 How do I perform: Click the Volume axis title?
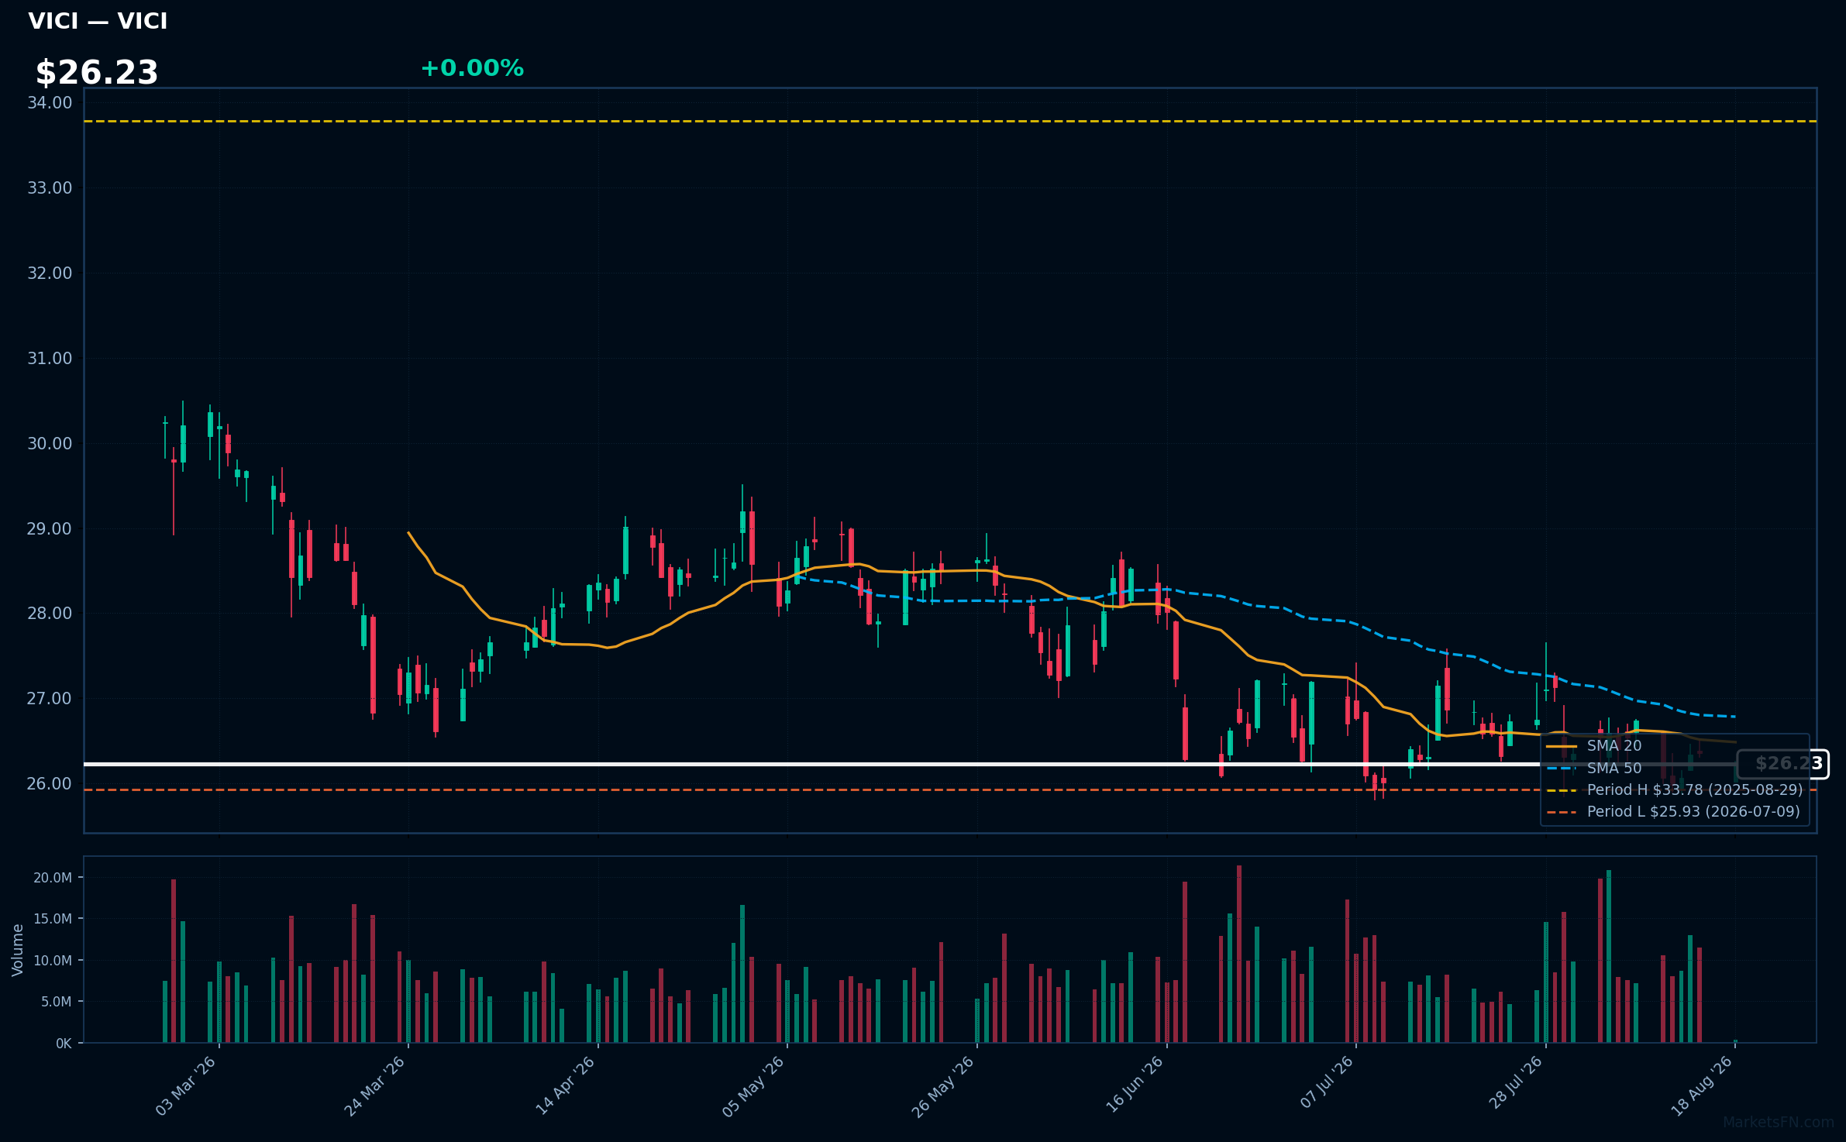[18, 950]
